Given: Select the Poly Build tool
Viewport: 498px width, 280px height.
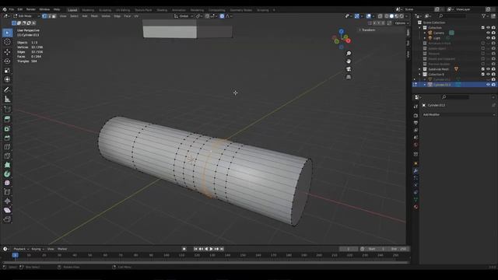Looking at the screenshot, I should pyautogui.click(x=7, y=165).
